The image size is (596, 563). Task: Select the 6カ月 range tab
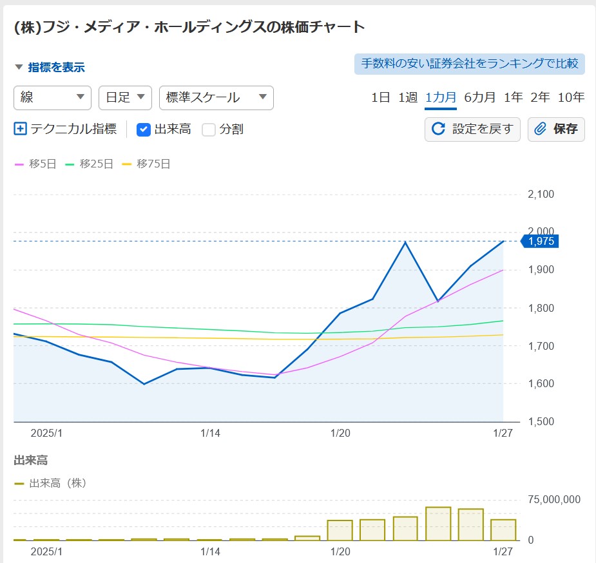tap(479, 98)
